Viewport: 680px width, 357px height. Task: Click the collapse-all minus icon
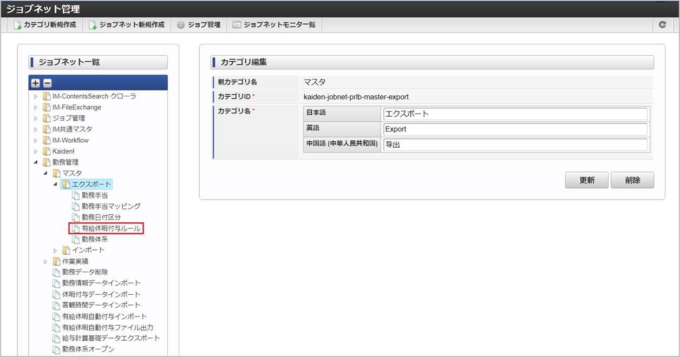[47, 83]
